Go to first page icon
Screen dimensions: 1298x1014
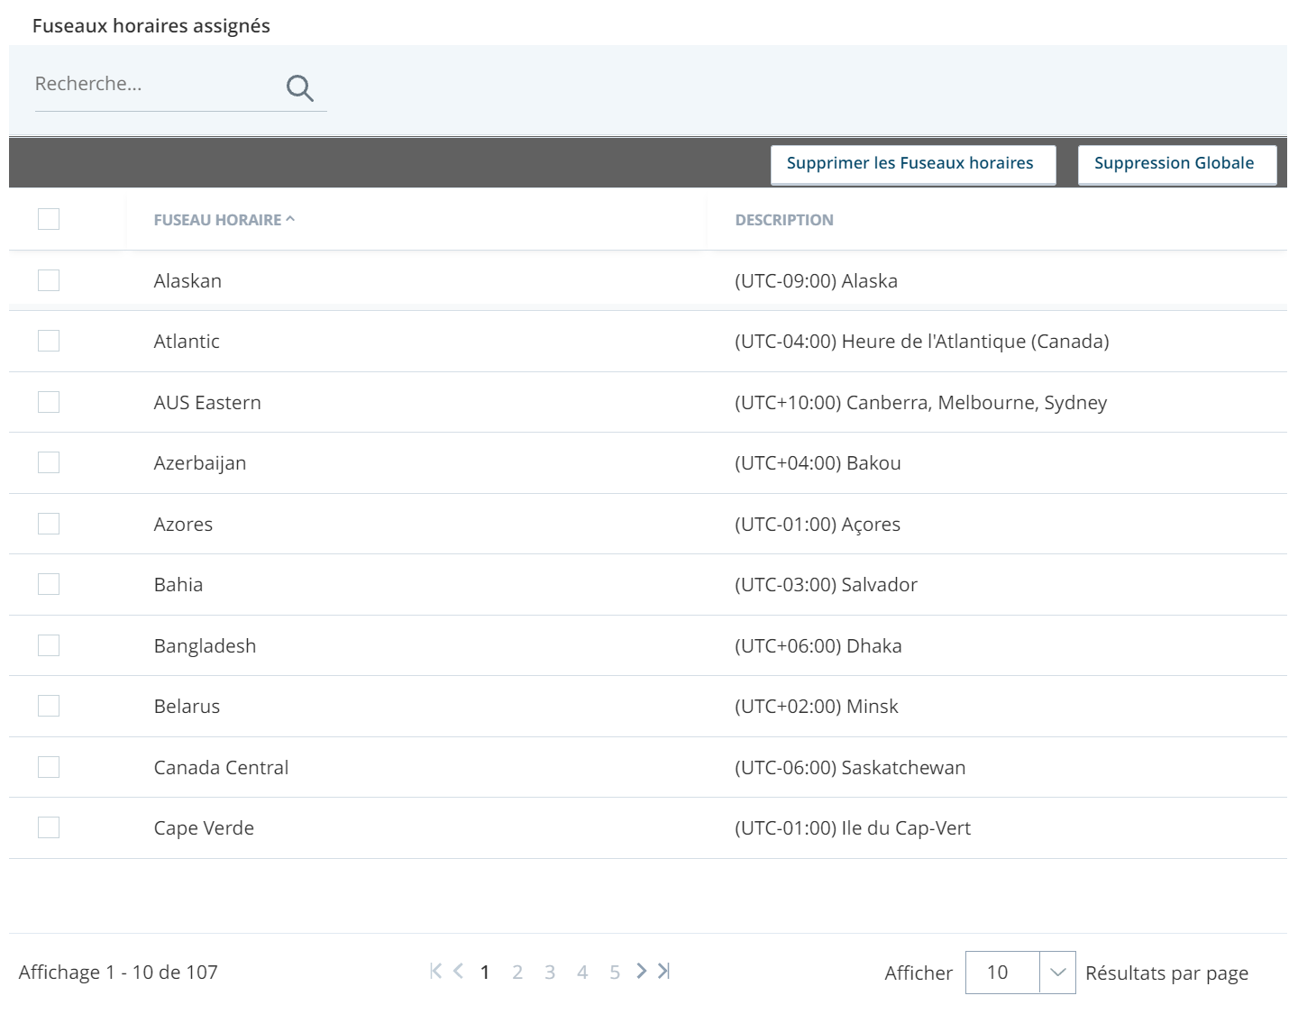(436, 971)
